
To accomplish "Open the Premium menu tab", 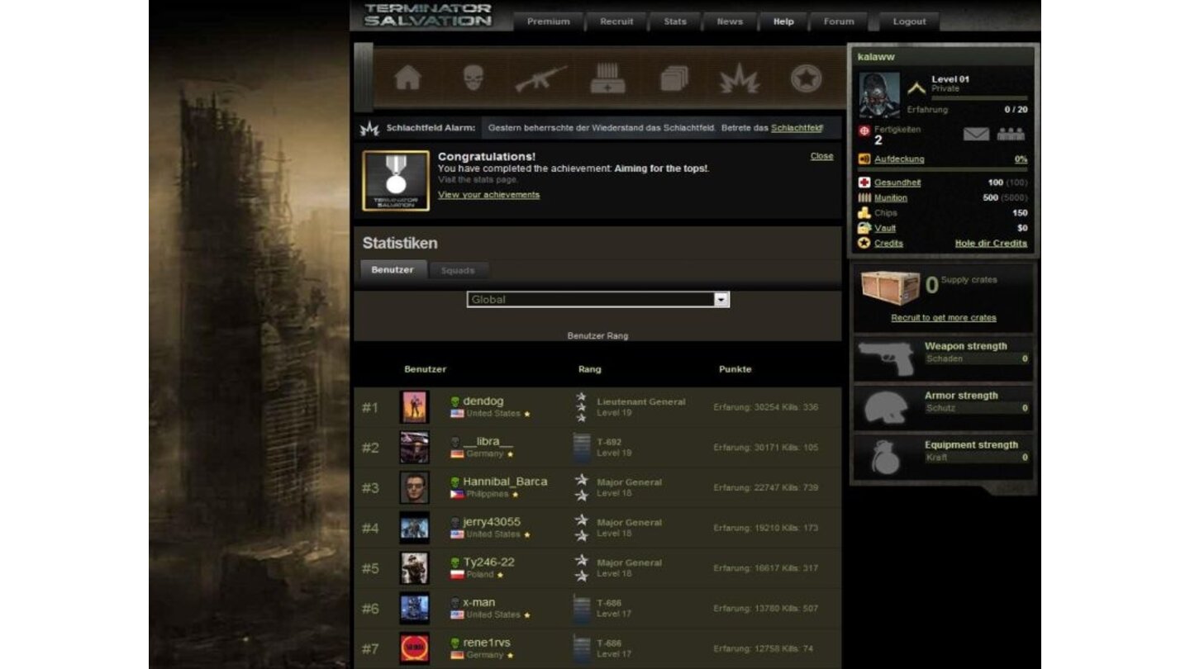I will click(x=549, y=21).
